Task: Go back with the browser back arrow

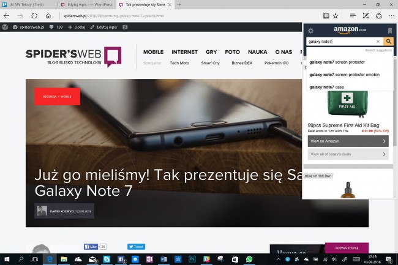Action: [6, 16]
